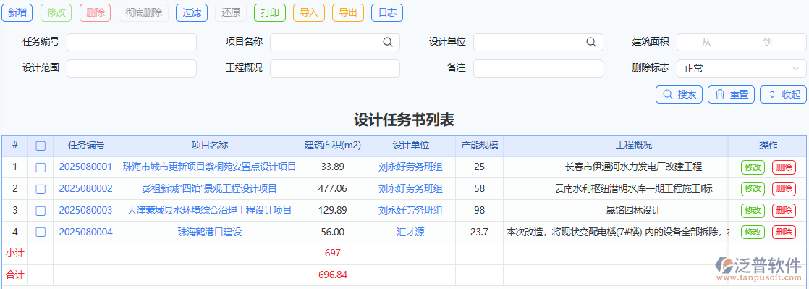Click the 新增 button
Screen dimensions: 809x289
coord(17,13)
